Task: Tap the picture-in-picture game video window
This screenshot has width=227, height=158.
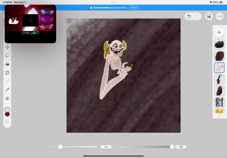Action: pos(31,24)
